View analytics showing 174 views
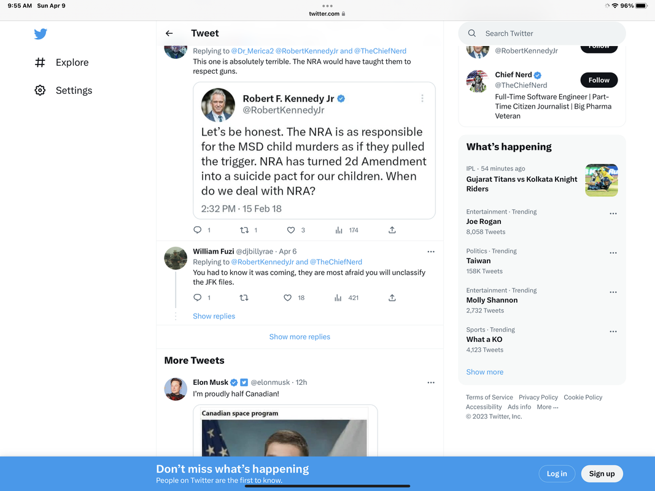 [x=339, y=230]
